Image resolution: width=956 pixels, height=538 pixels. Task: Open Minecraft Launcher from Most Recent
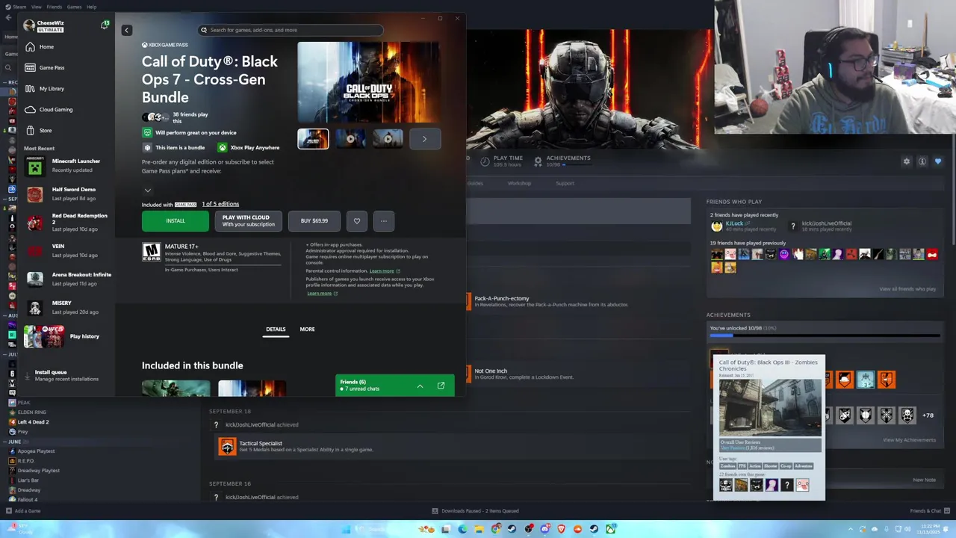(69, 165)
